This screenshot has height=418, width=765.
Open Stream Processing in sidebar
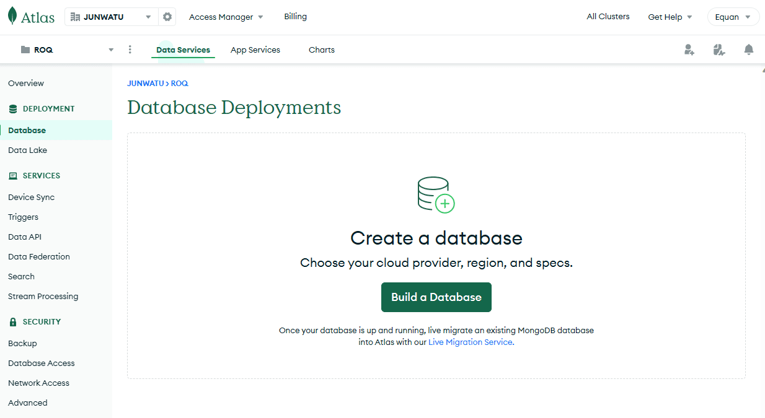point(43,296)
